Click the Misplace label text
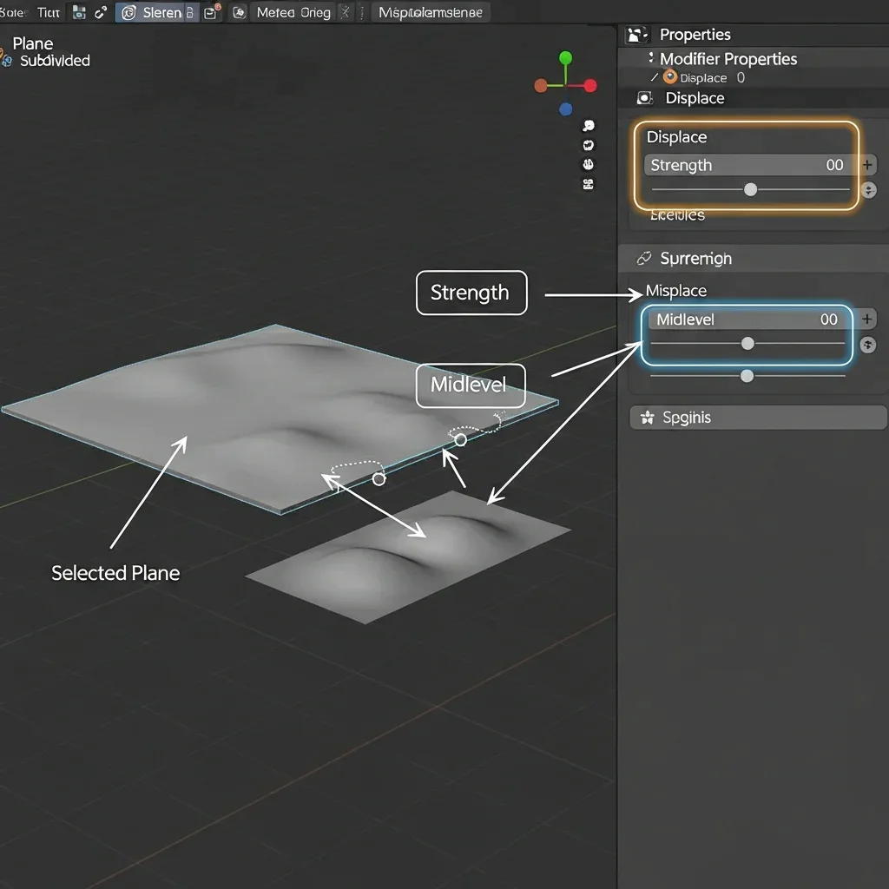The height and width of the screenshot is (889, 889). tap(675, 291)
